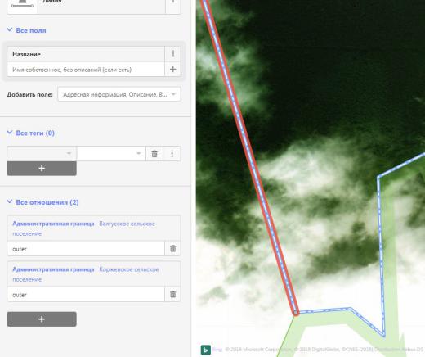This screenshot has width=425, height=357.
Task: Collapse the Все отношения (2) section
Action: pos(42,202)
